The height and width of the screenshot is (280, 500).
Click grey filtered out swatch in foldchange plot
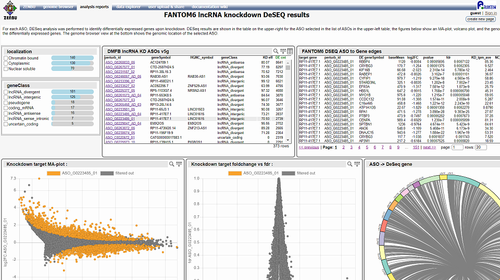[288, 173]
